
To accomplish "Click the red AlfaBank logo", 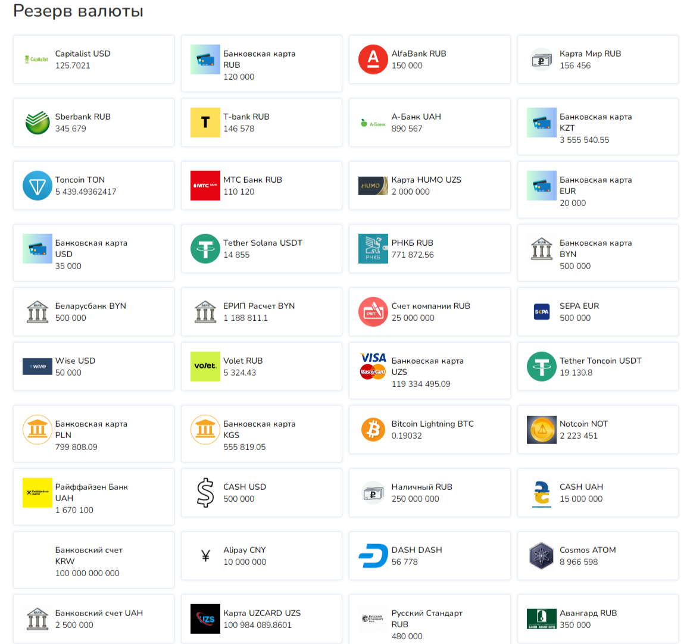I will (373, 60).
